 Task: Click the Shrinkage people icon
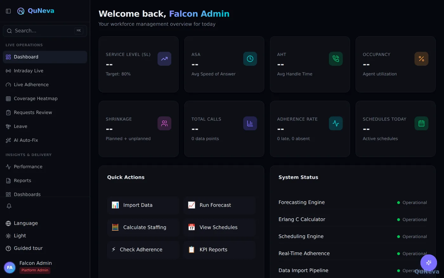(x=164, y=123)
